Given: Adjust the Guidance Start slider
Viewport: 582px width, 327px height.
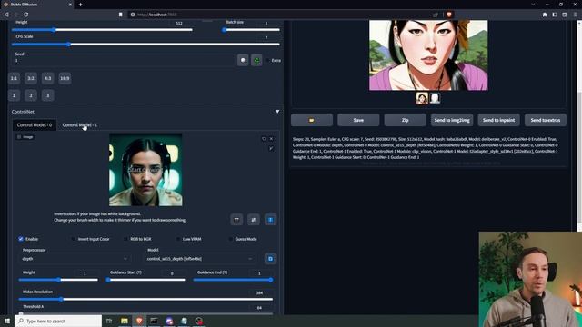Looking at the screenshot, I should [145, 280].
